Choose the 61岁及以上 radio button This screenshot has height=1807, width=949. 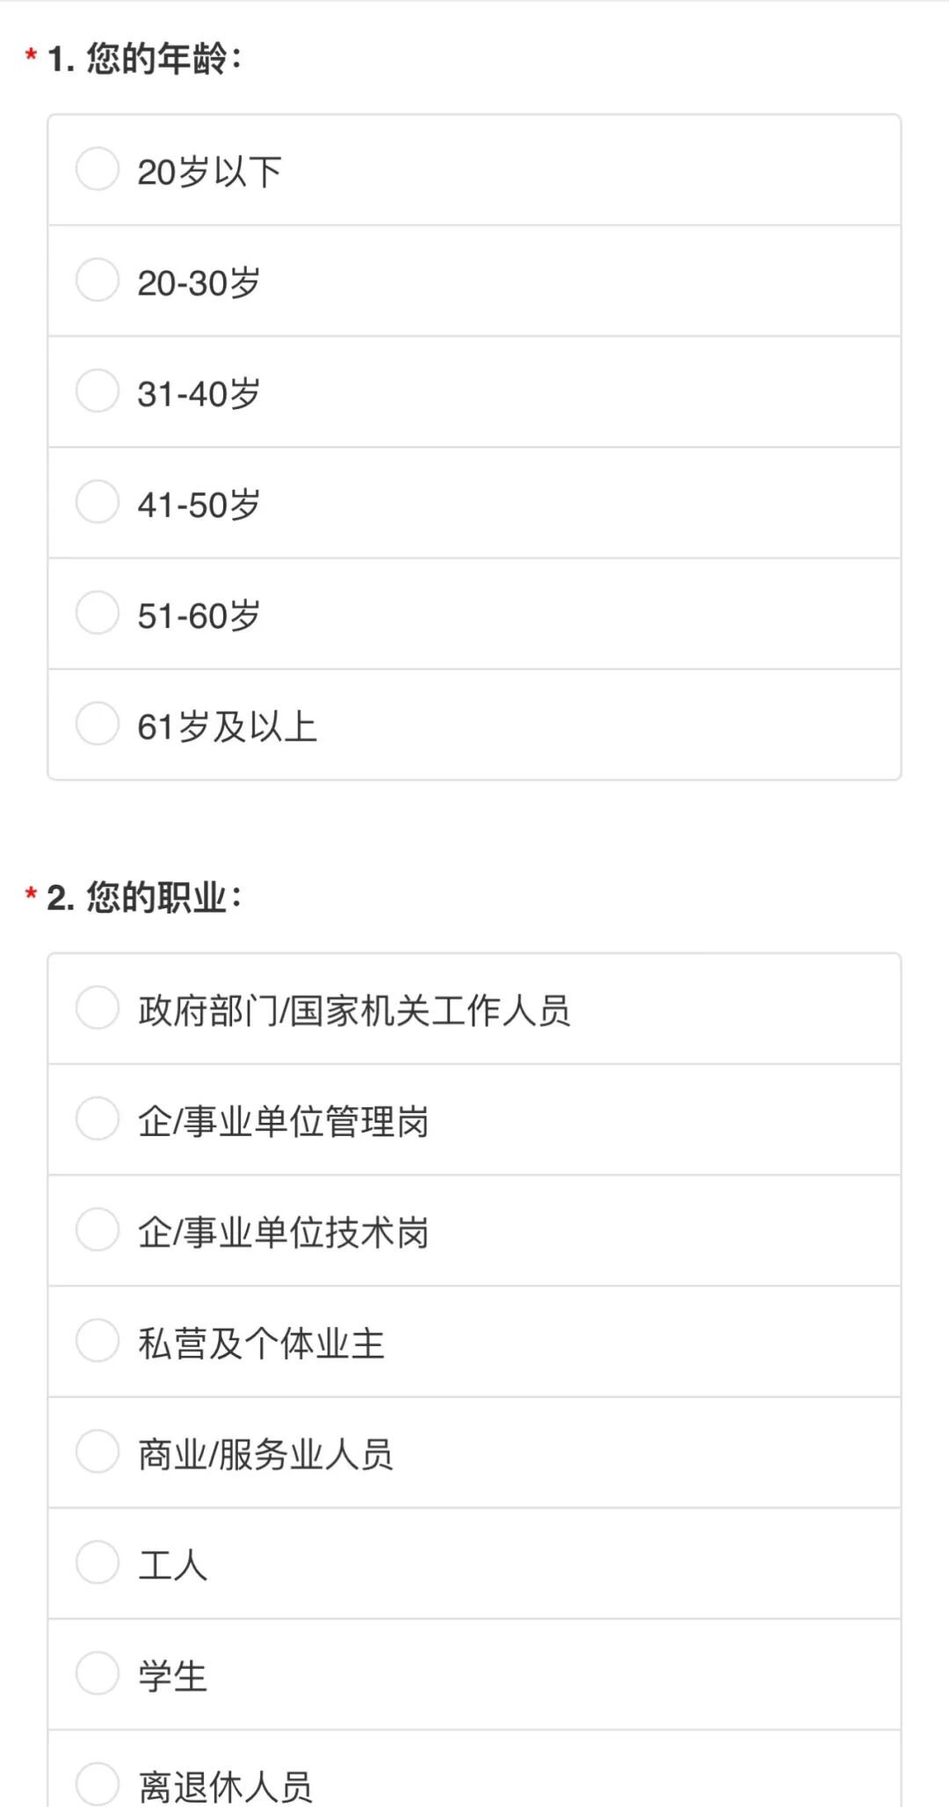(x=98, y=723)
